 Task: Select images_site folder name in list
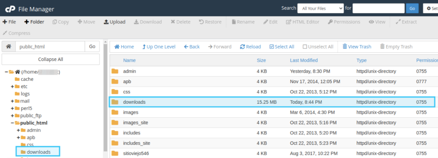pyautogui.click(x=135, y=123)
